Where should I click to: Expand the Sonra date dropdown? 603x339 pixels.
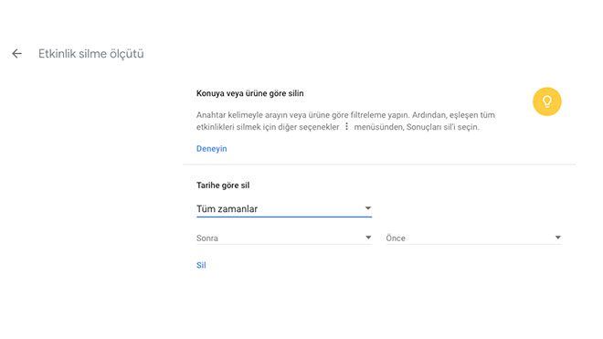284,238
